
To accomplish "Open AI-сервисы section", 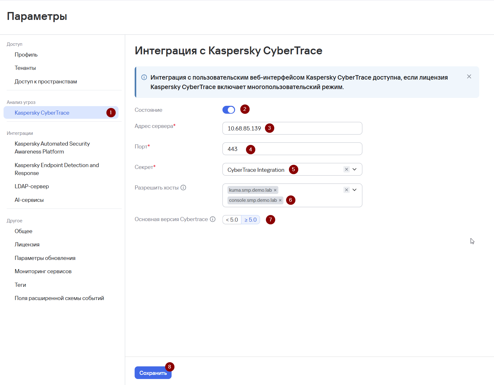I will [29, 200].
